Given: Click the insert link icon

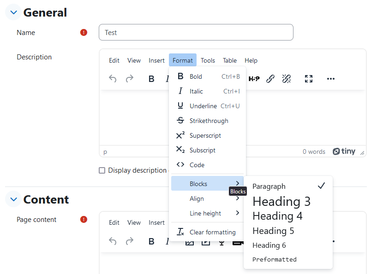Looking at the screenshot, I should pyautogui.click(x=270, y=79).
